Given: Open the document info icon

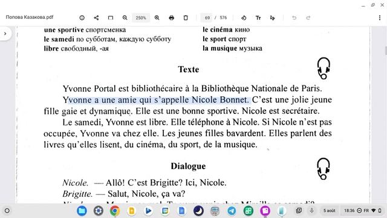Looking at the screenshot, I should [x=82, y=18].
